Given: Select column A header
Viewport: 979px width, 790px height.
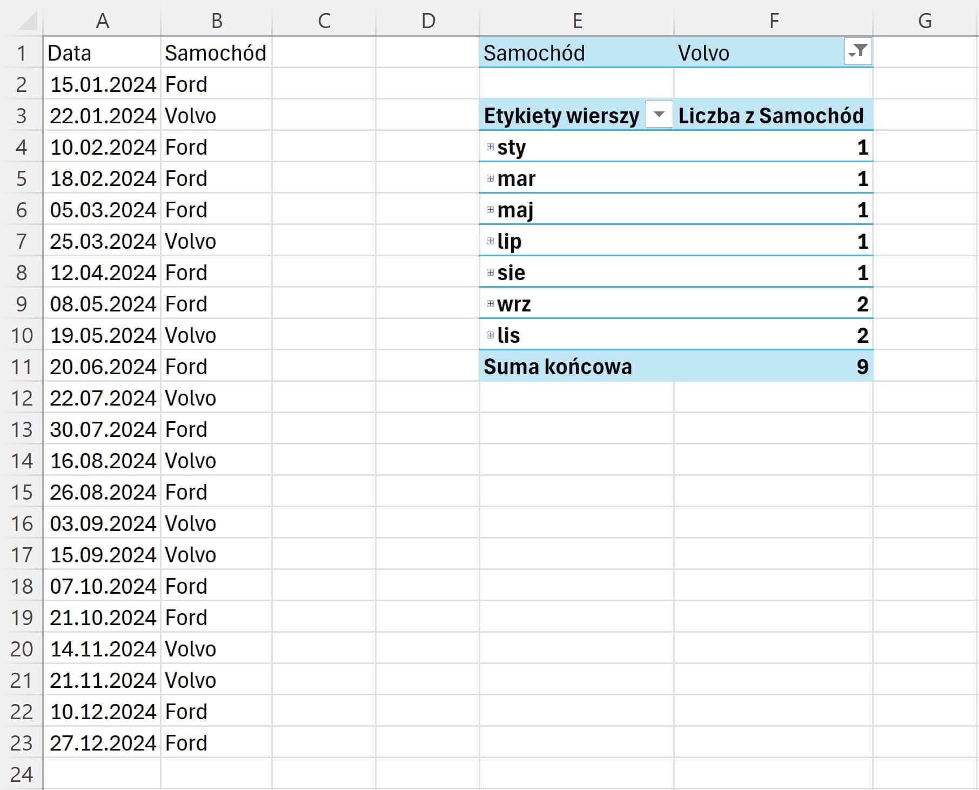Looking at the screenshot, I should point(102,21).
